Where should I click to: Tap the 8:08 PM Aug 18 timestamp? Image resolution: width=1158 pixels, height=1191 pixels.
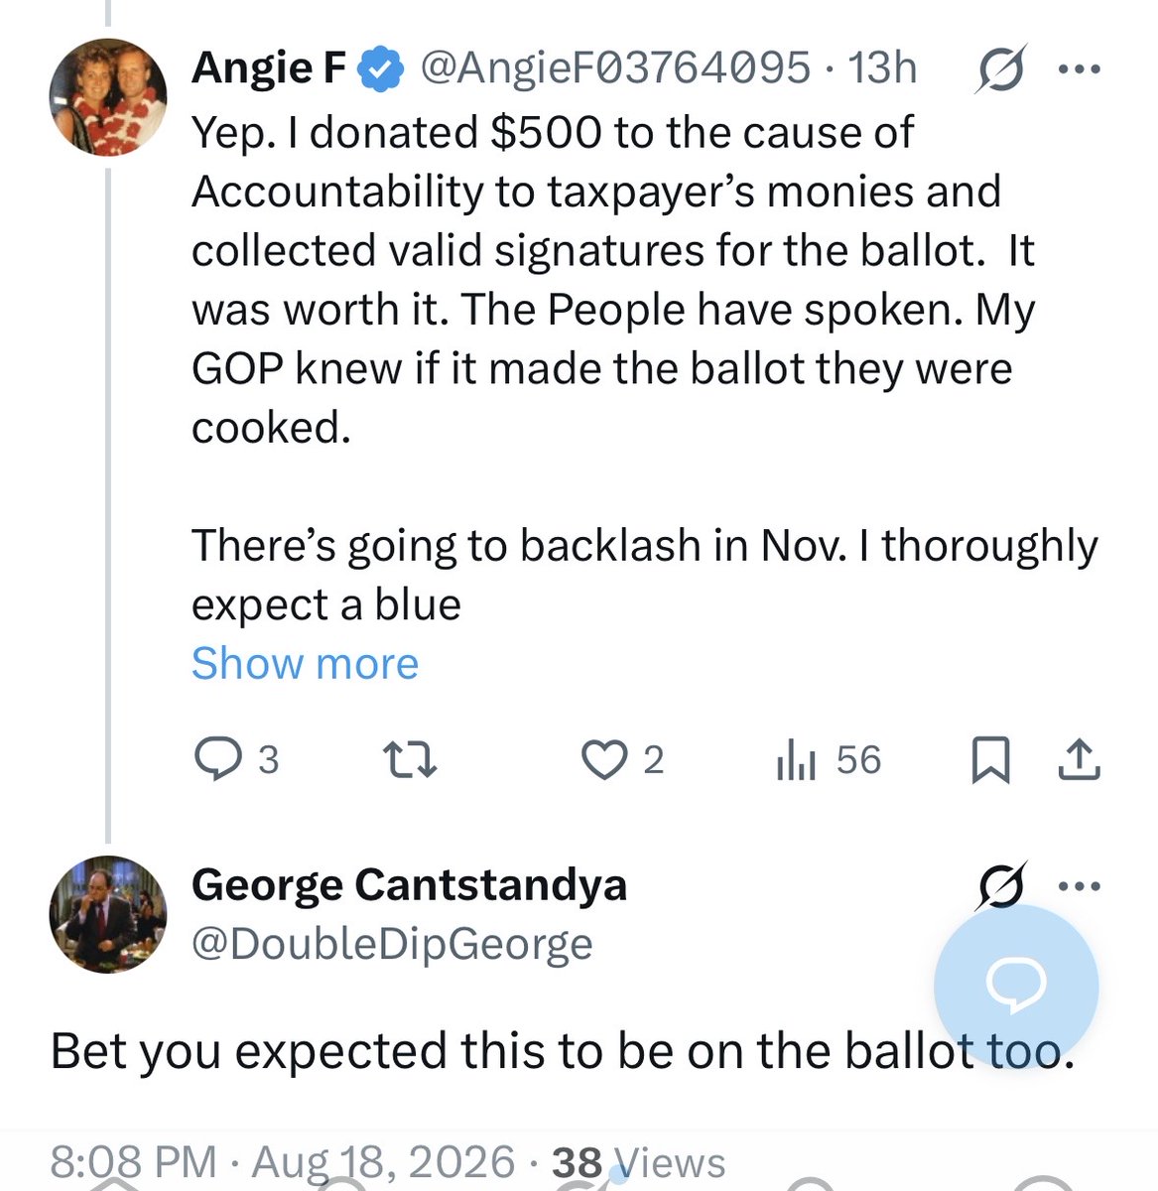click(x=283, y=1161)
